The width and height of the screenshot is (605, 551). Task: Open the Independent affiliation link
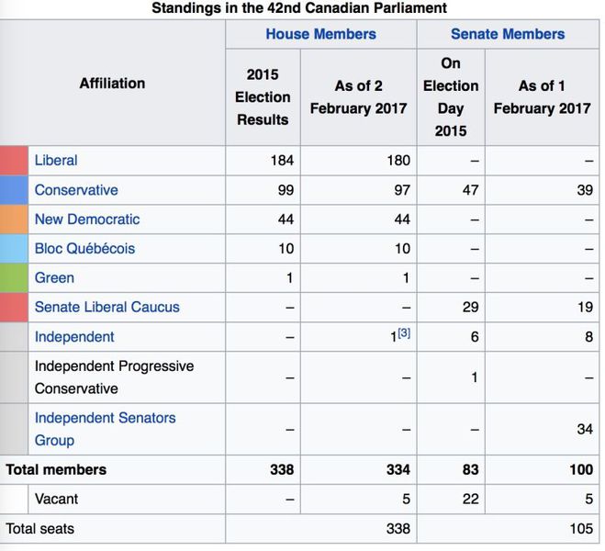click(x=74, y=337)
